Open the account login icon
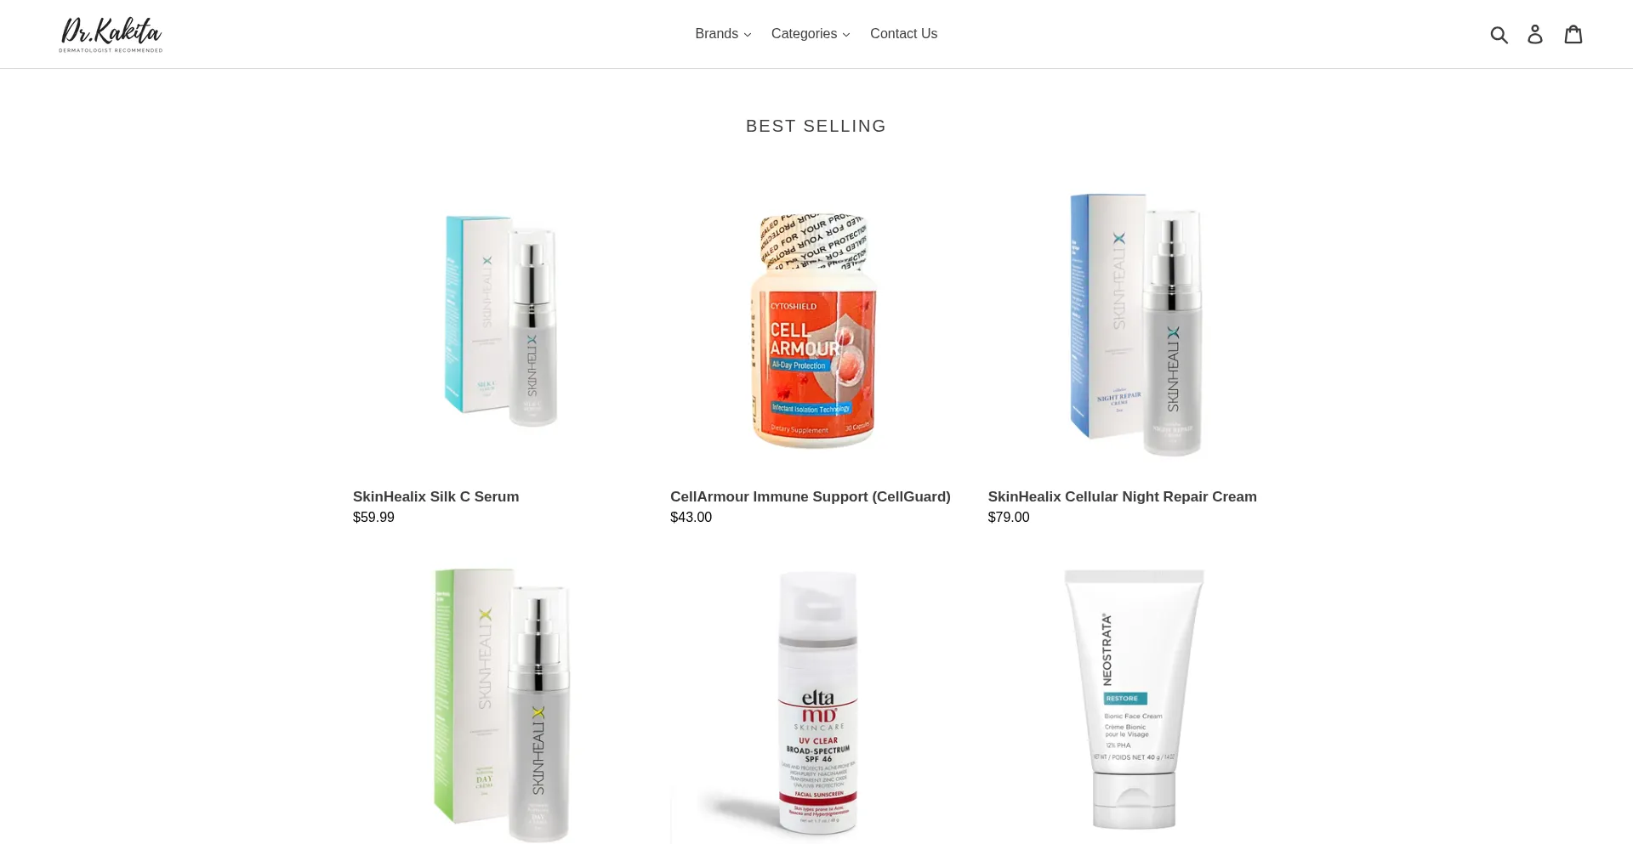The width and height of the screenshot is (1633, 844). point(1535,34)
